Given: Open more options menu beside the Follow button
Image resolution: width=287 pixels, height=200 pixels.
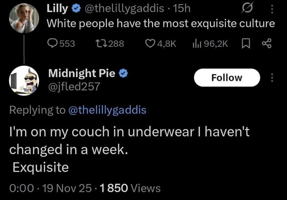Looking at the screenshot, I should [x=272, y=78].
